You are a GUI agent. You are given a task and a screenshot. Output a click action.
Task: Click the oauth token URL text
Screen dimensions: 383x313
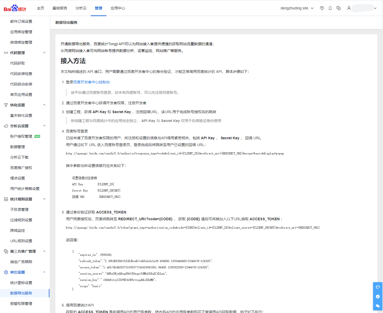(x=193, y=228)
